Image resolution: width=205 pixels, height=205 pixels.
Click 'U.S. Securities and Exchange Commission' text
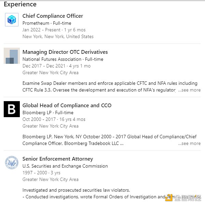tap(65, 166)
